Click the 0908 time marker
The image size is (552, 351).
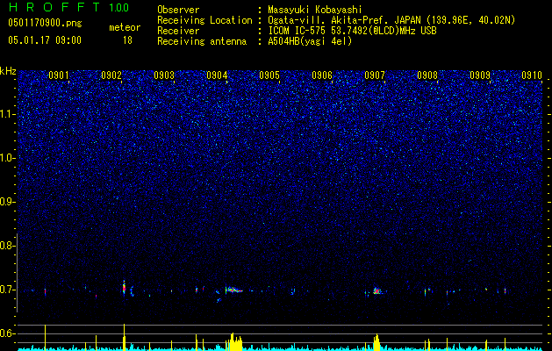point(427,75)
